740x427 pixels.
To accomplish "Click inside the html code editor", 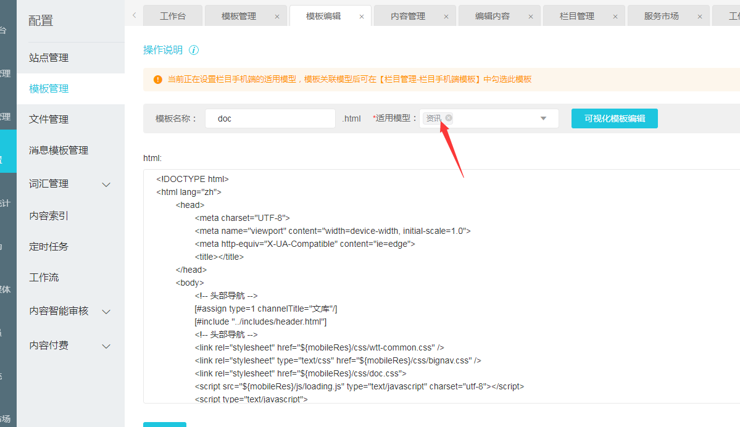I will point(441,286).
